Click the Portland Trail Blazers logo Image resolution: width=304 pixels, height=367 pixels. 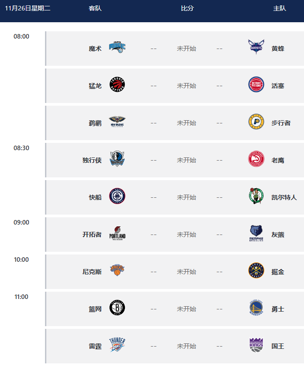[x=117, y=233]
